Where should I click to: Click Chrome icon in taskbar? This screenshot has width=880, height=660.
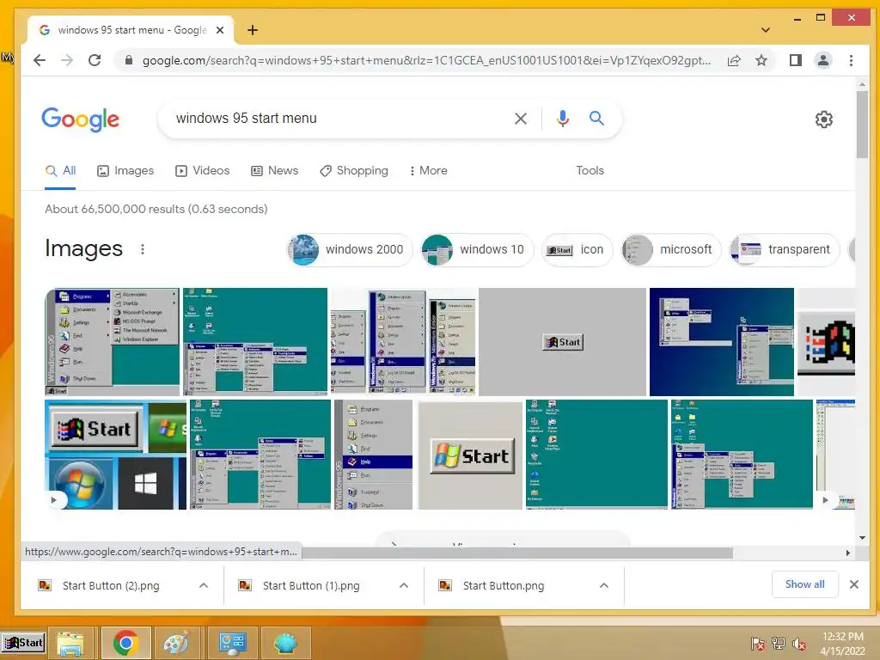[x=125, y=643]
